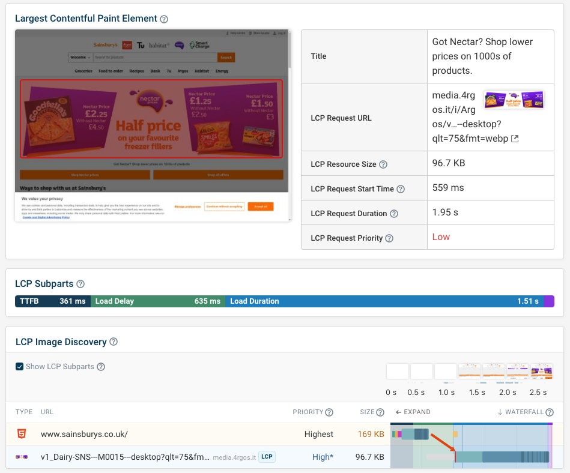The image size is (570, 473).
Task: Click the 96.7 KB LCP Resource Size value
Action: pyautogui.click(x=449, y=163)
